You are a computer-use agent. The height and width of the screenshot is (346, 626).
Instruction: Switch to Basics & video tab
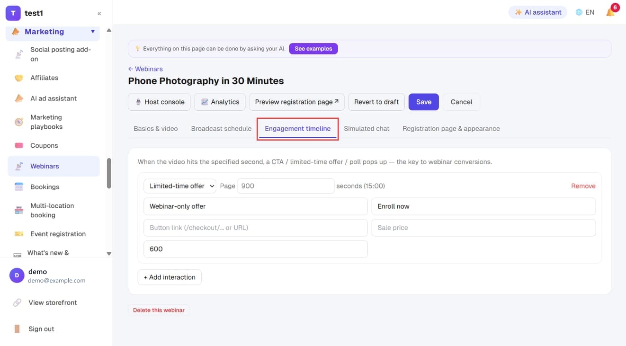click(156, 129)
